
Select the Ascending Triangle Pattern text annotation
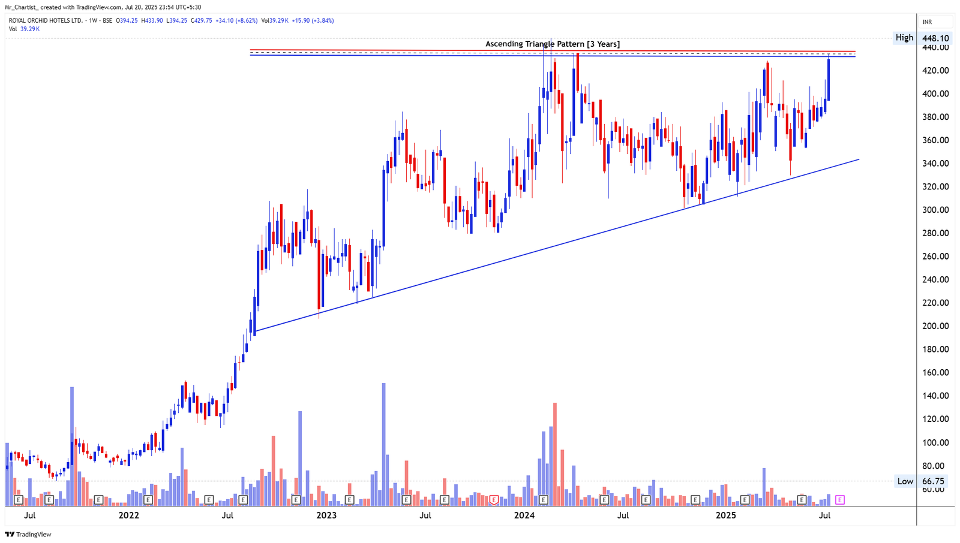tap(552, 44)
